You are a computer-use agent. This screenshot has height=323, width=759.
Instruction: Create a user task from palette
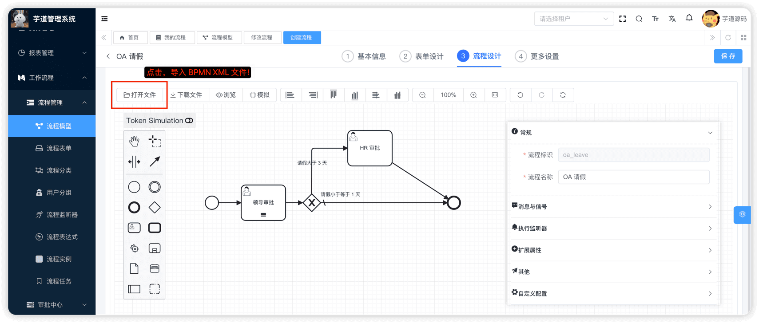tap(134, 228)
